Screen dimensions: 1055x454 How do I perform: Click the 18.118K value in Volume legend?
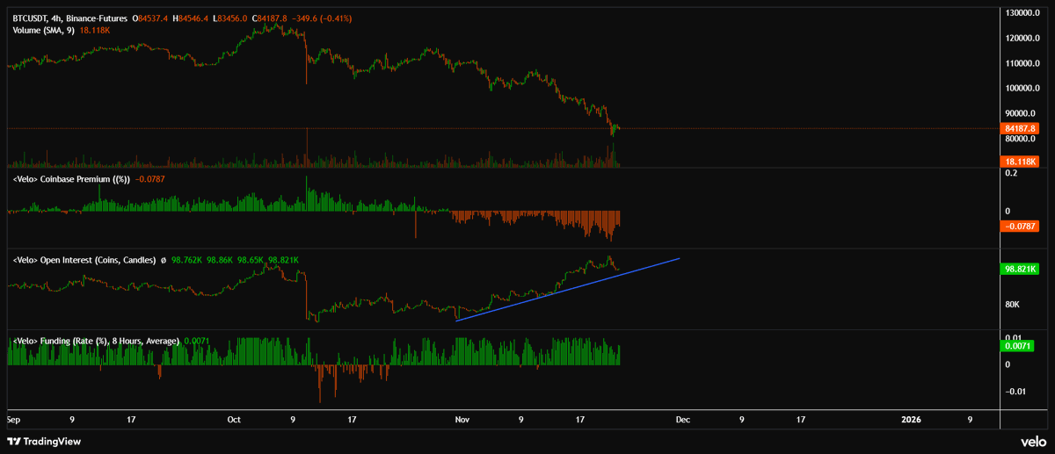[93, 30]
